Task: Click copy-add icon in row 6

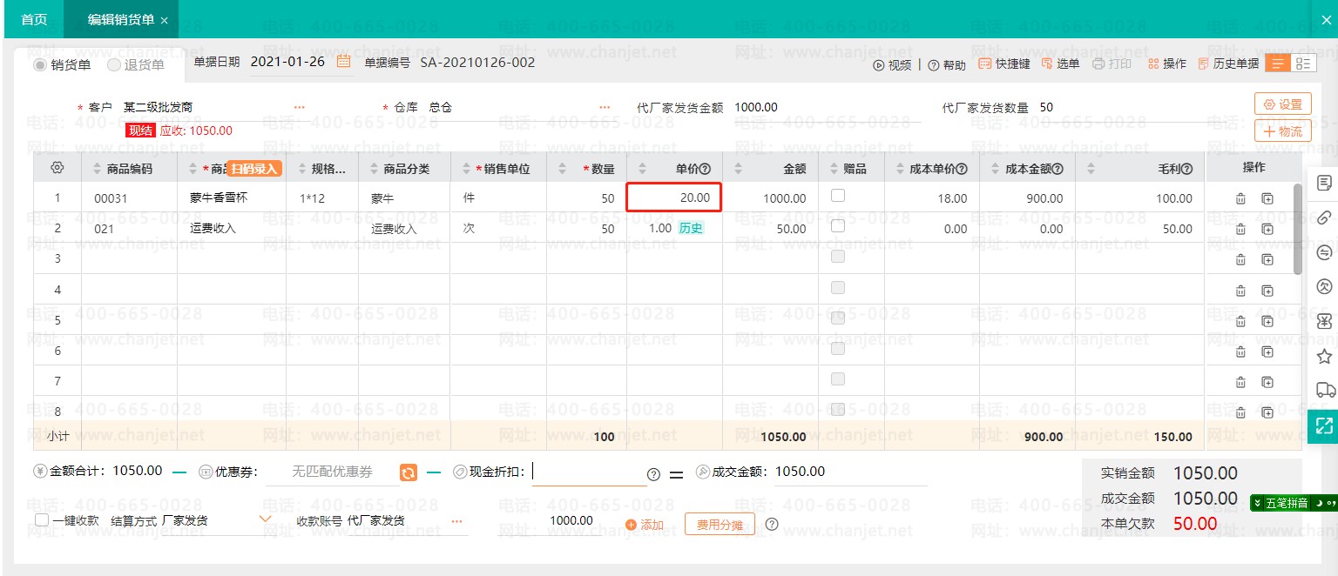Action: 1267,351
